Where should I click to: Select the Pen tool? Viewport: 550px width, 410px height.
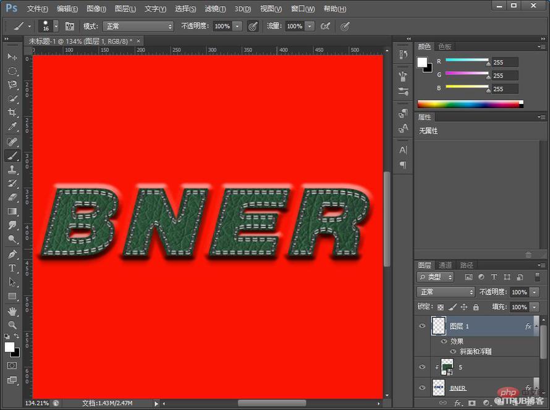(x=12, y=254)
